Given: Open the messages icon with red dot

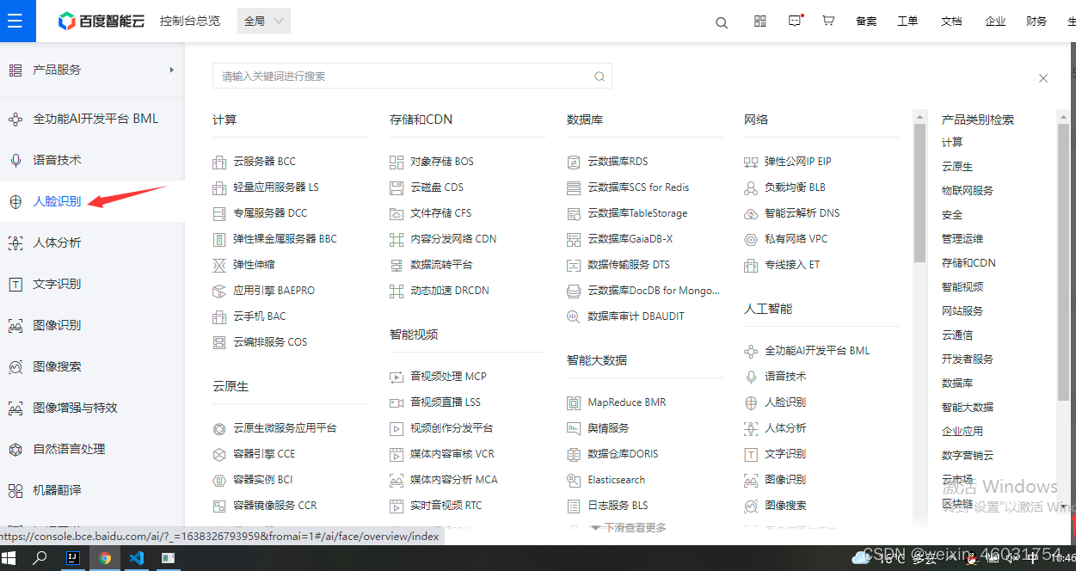Looking at the screenshot, I should [x=796, y=21].
